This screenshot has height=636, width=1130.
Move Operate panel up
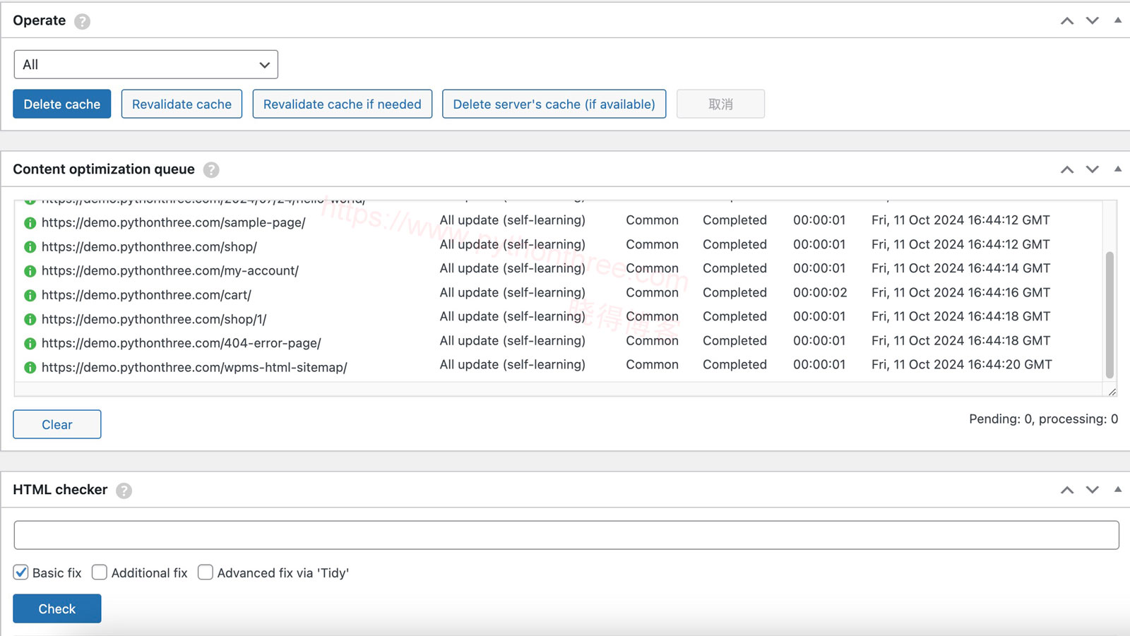pos(1067,20)
